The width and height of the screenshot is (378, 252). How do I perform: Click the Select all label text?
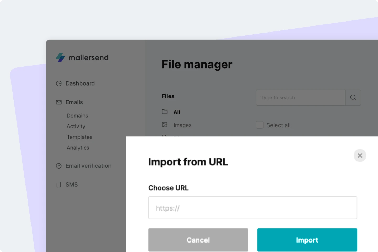click(x=279, y=125)
